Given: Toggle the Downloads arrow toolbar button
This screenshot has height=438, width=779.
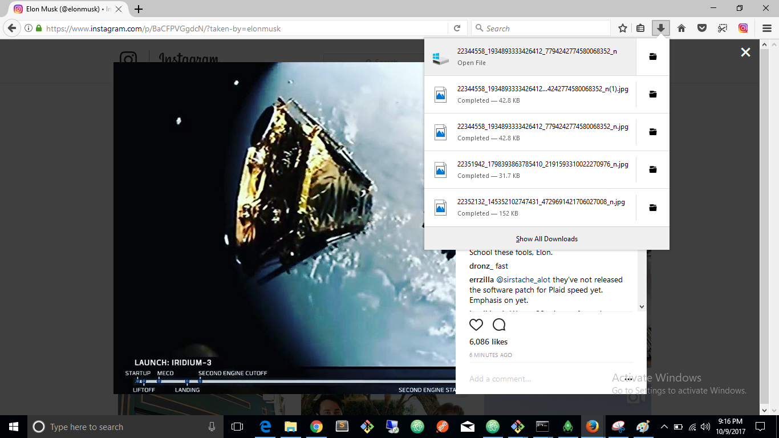Looking at the screenshot, I should pos(661,28).
